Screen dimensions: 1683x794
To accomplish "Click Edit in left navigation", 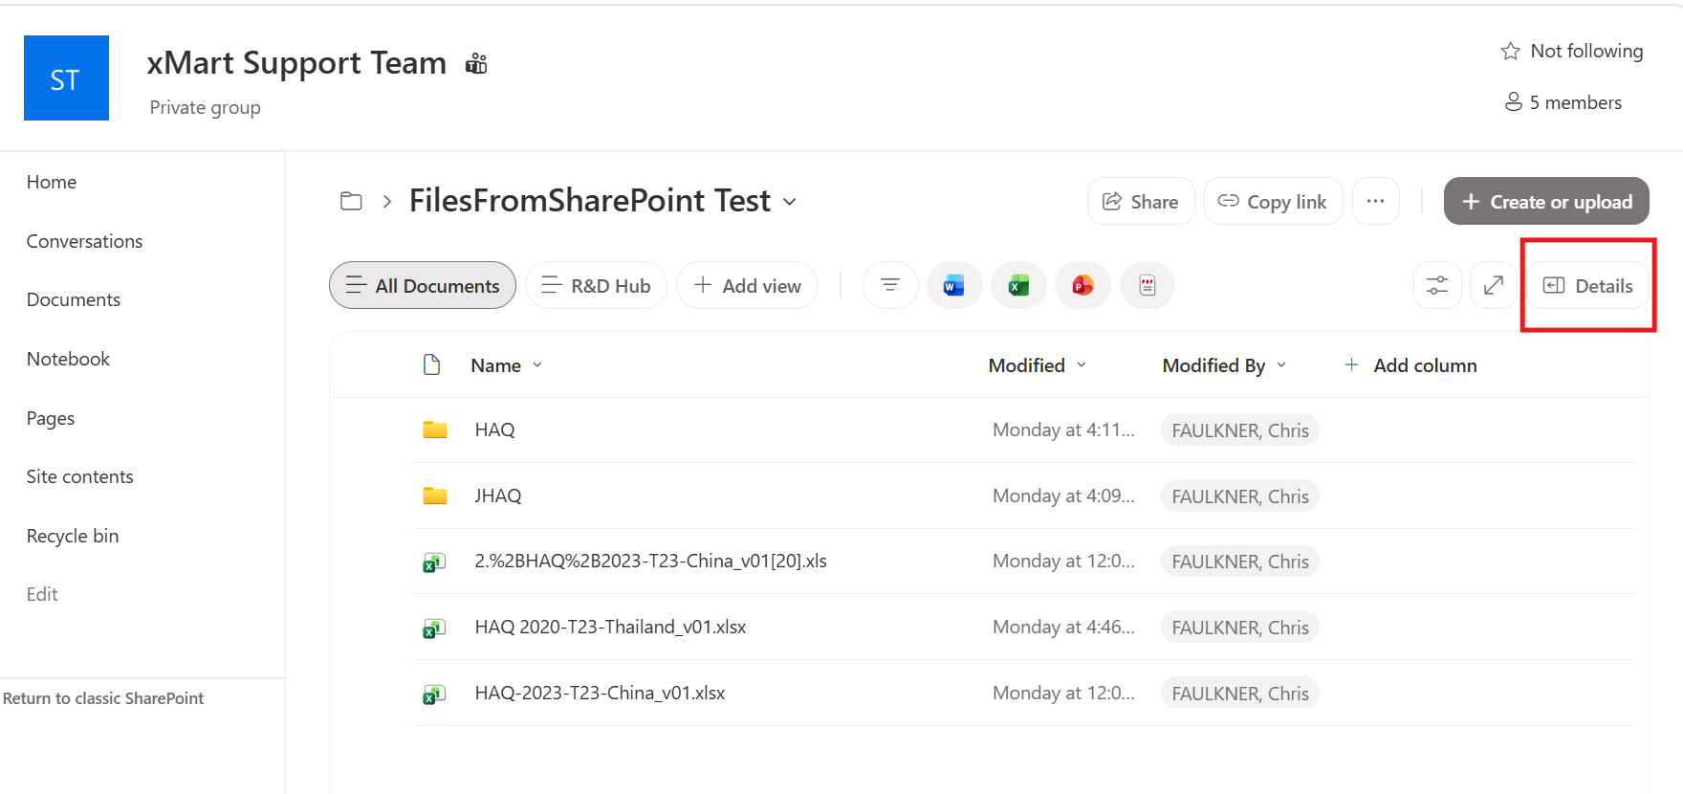I will [42, 594].
